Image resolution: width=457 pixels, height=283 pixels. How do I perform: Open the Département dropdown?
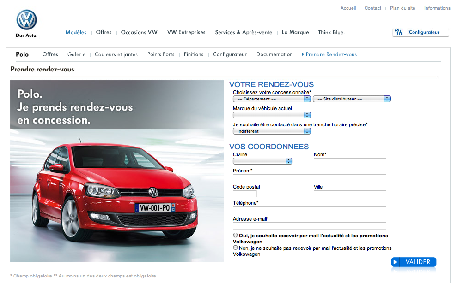272,99
